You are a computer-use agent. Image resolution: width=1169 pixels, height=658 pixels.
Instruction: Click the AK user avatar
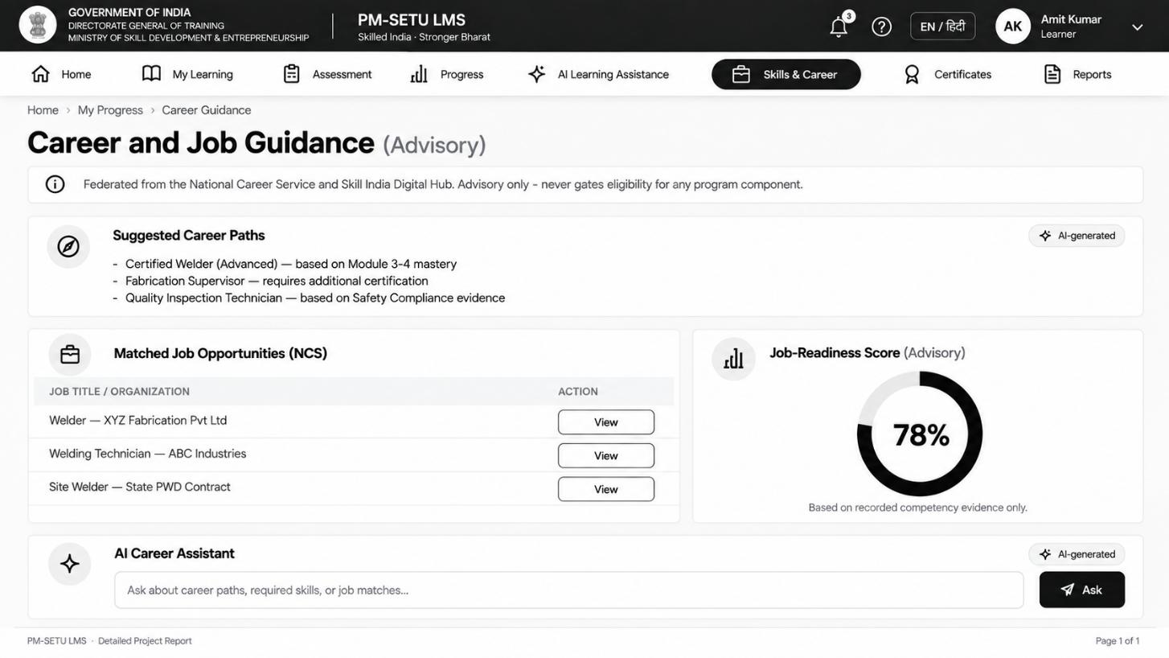pos(1013,27)
